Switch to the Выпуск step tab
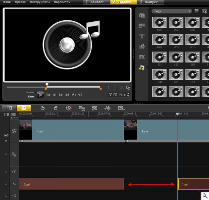209x200 pixels. (151, 2)
